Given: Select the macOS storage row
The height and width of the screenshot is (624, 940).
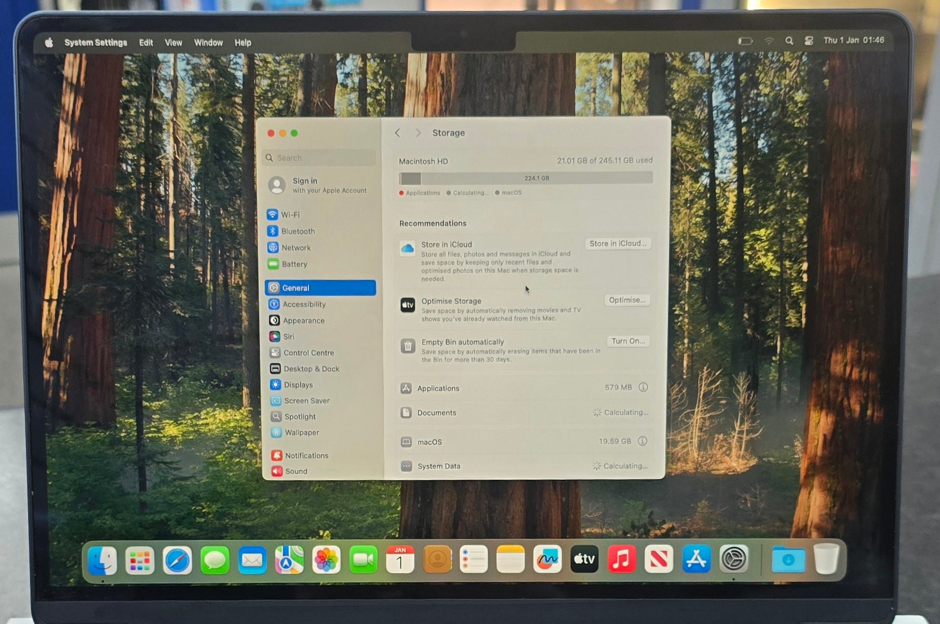Looking at the screenshot, I should coord(525,442).
